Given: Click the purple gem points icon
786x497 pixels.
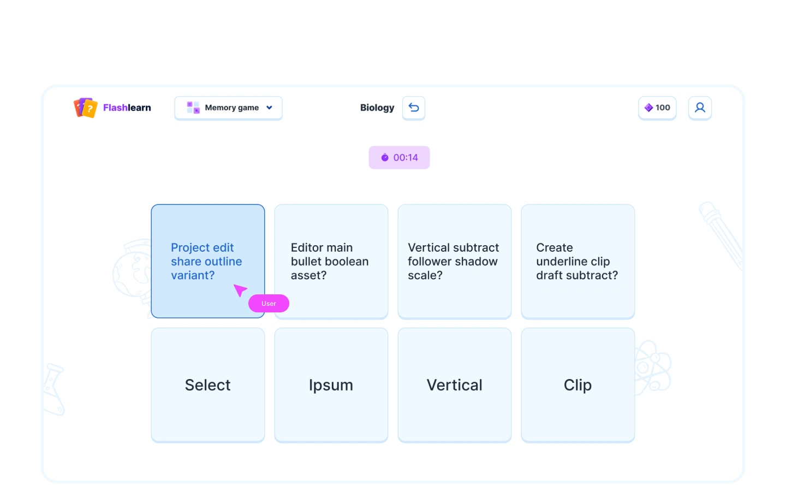Looking at the screenshot, I should coord(648,108).
